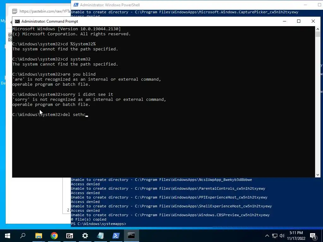This screenshot has height=242, width=323.
Task: Click the Windows.CBSPreview error line
Action: point(170,215)
